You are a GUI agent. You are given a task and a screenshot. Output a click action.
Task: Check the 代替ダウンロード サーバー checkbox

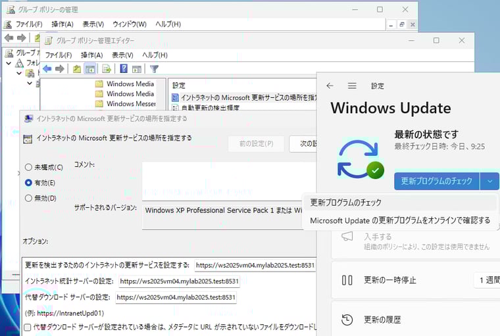point(28,327)
